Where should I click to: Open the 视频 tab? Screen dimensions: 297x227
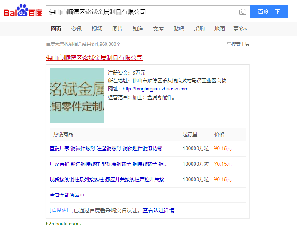pos(97,29)
